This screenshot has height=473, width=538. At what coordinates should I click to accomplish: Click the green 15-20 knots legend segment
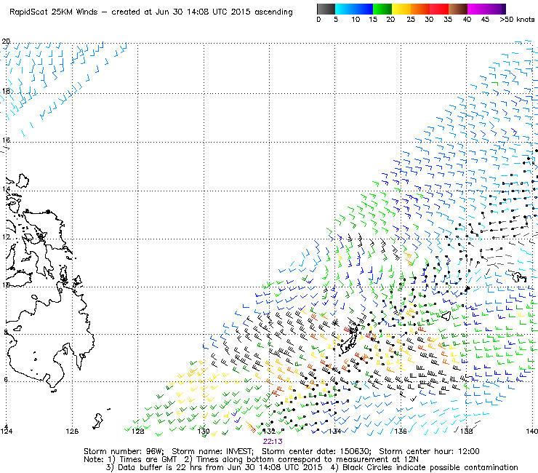[382, 9]
